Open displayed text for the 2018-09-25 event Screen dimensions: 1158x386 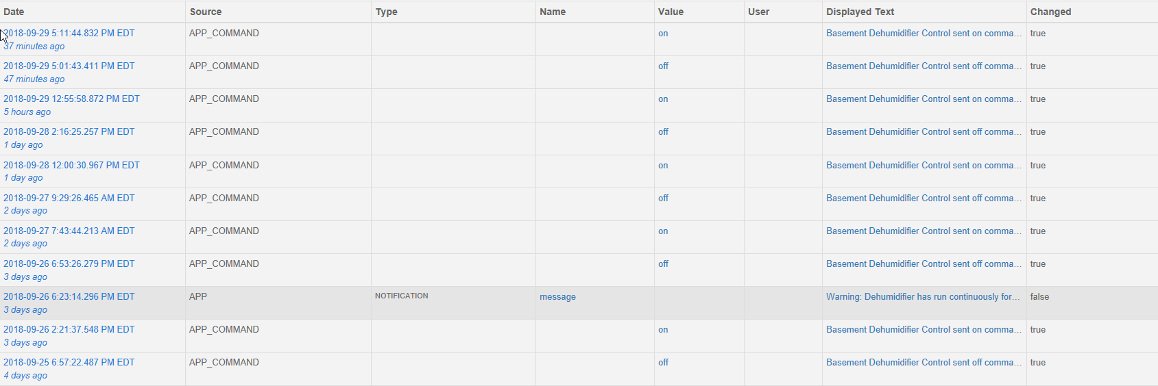pyautogui.click(x=924, y=362)
